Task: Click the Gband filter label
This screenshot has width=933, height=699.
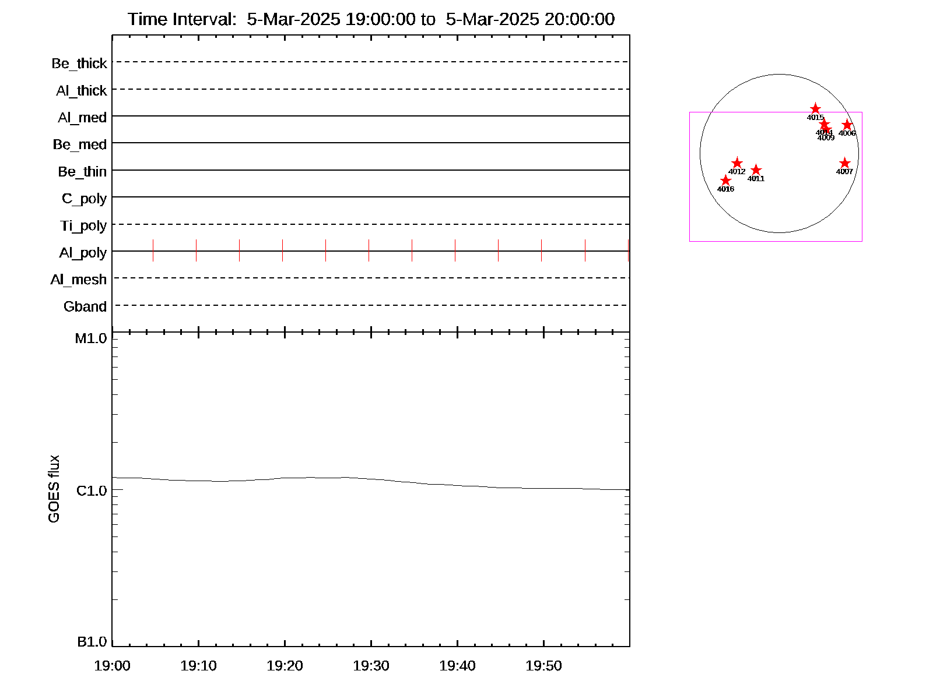Action: pyautogui.click(x=85, y=306)
